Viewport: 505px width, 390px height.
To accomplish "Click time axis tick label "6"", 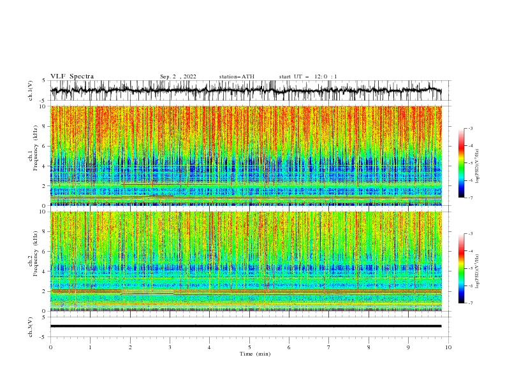I will [x=289, y=347].
